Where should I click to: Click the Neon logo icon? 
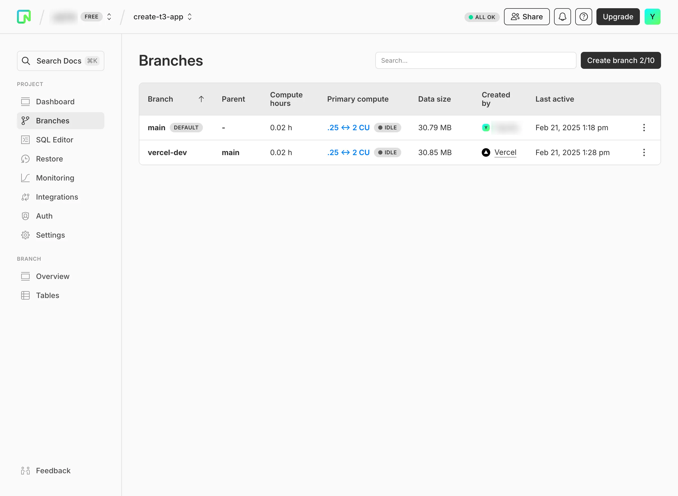[x=24, y=16]
